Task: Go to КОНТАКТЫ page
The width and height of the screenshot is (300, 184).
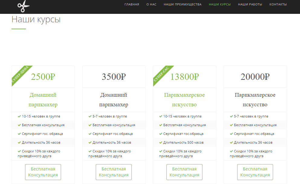Action: tap(278, 5)
